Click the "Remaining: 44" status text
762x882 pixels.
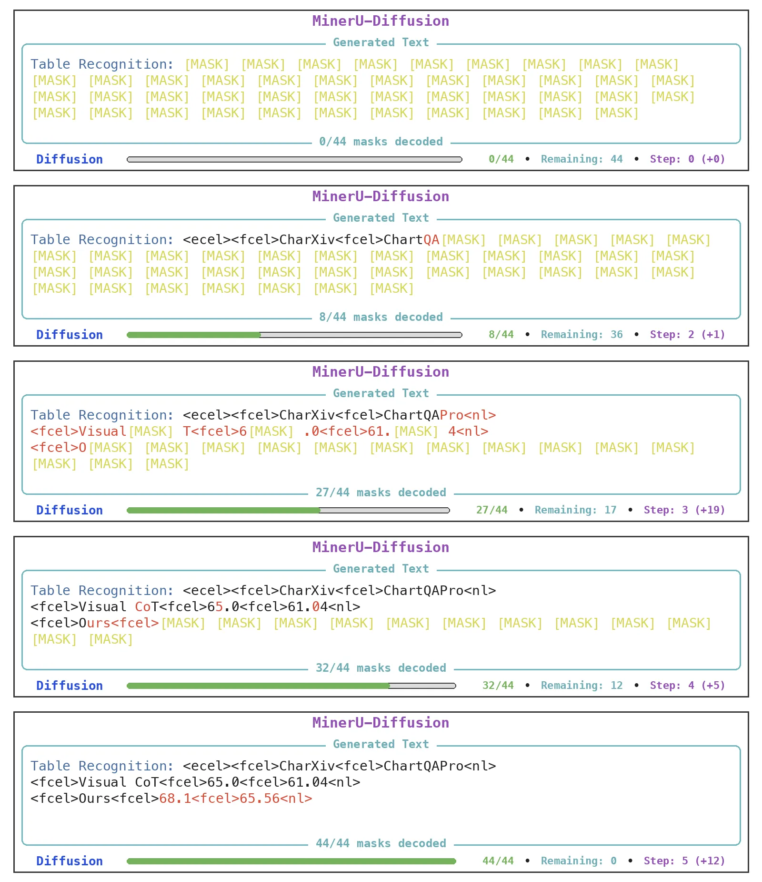[582, 159]
